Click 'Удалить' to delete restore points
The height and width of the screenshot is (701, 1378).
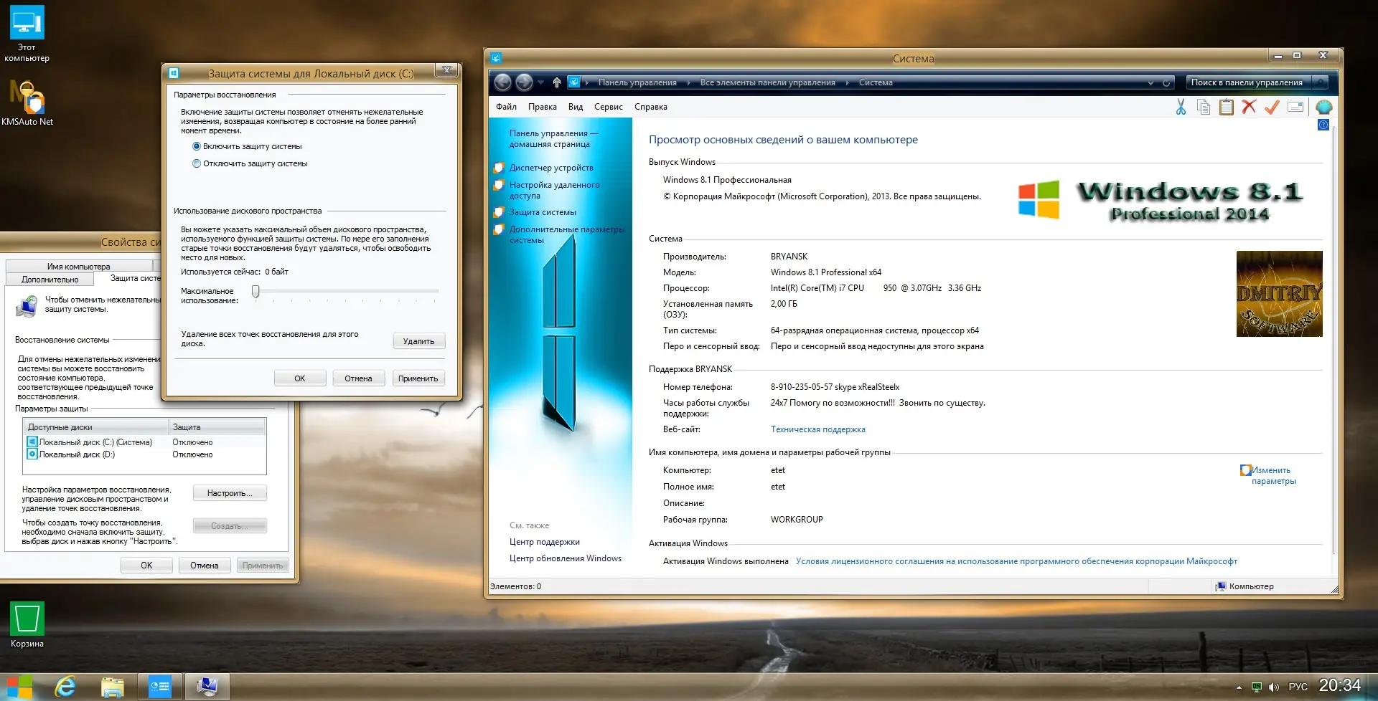point(419,341)
